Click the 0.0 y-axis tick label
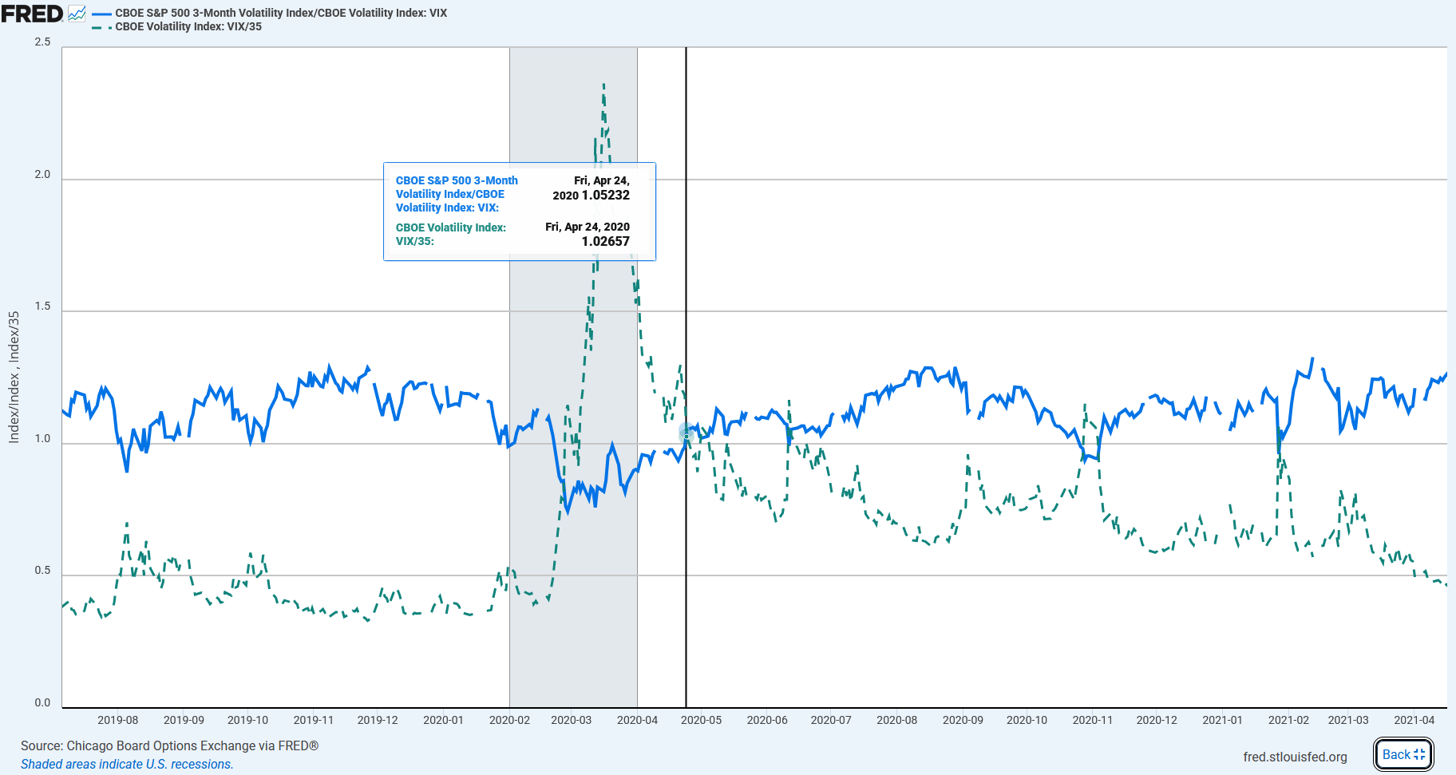Image resolution: width=1456 pixels, height=775 pixels. click(x=42, y=703)
